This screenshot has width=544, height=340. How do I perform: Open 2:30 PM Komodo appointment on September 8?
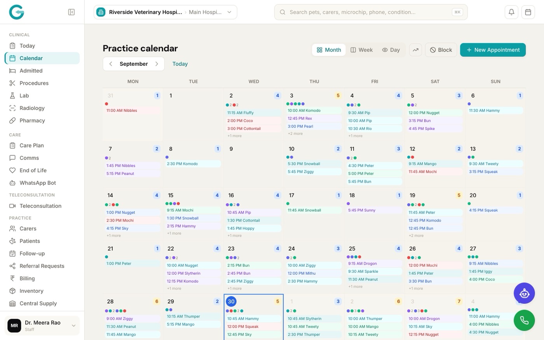(193, 164)
